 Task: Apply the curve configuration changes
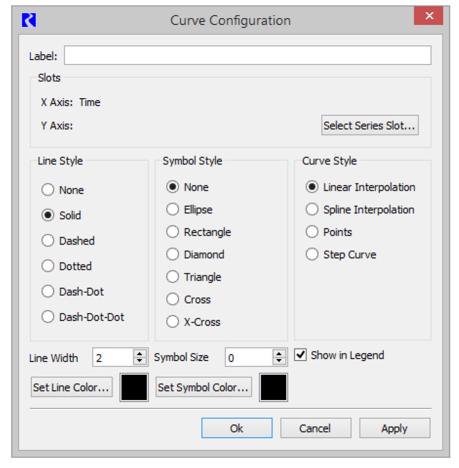coord(395,428)
